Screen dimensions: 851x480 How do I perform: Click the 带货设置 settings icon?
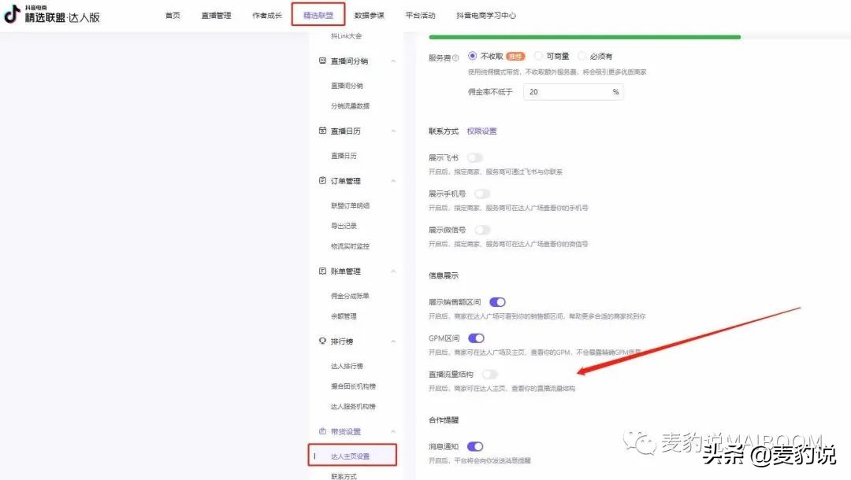click(x=321, y=431)
